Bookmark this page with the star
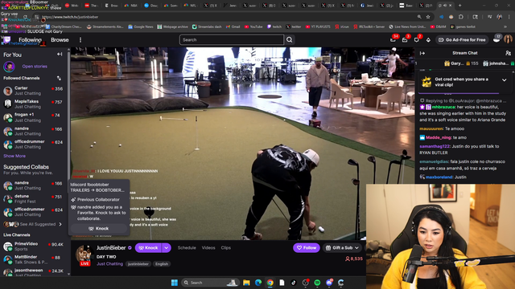The width and height of the screenshot is (515, 289). point(428,17)
